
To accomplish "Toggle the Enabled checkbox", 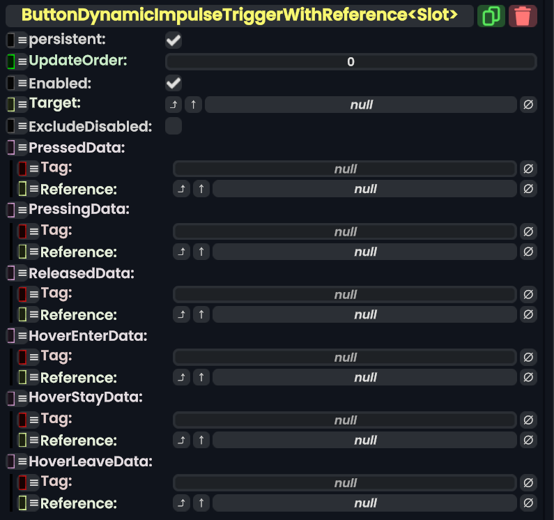I will 174,84.
